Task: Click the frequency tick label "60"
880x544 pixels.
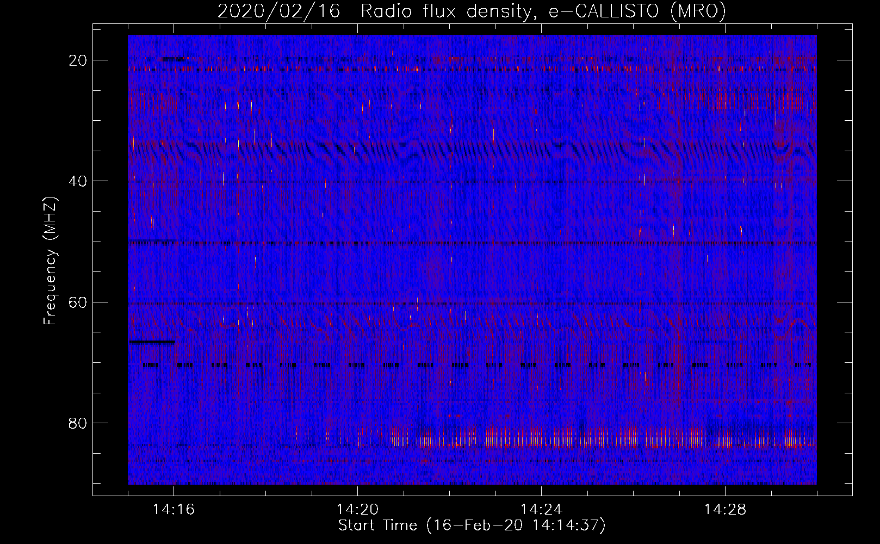Action: click(x=78, y=302)
